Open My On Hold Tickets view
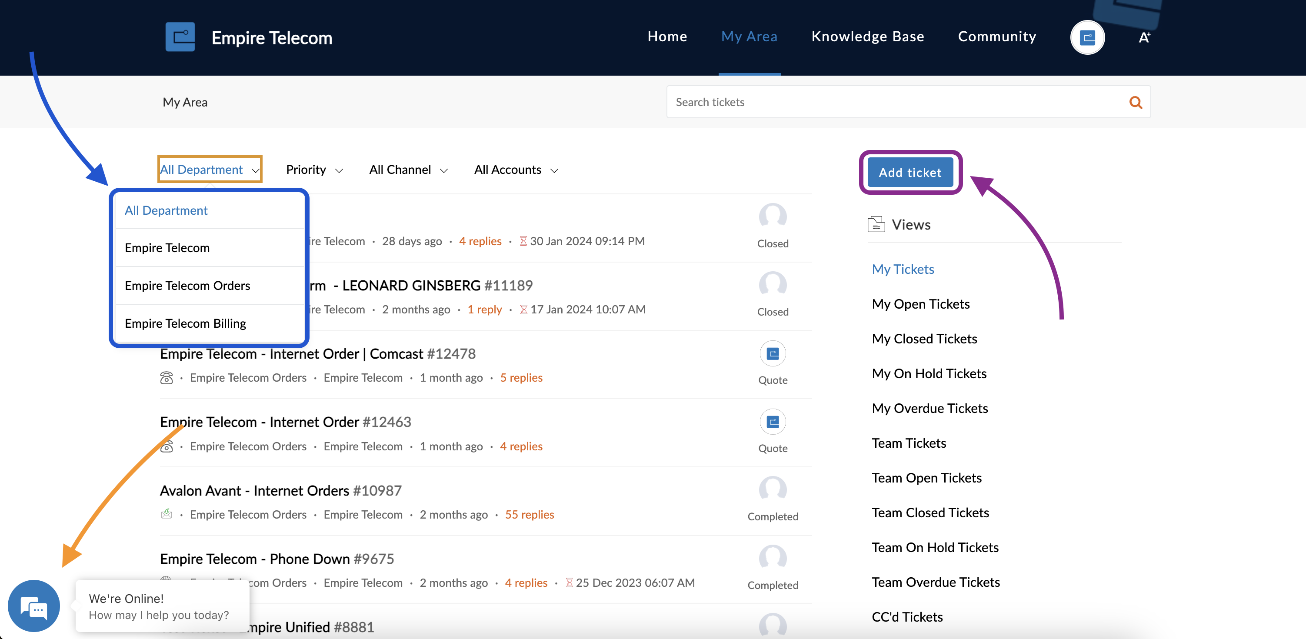The width and height of the screenshot is (1306, 639). click(x=930, y=373)
